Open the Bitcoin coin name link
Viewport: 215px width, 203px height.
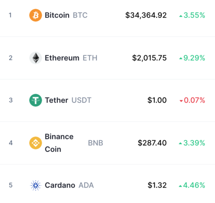tap(57, 15)
